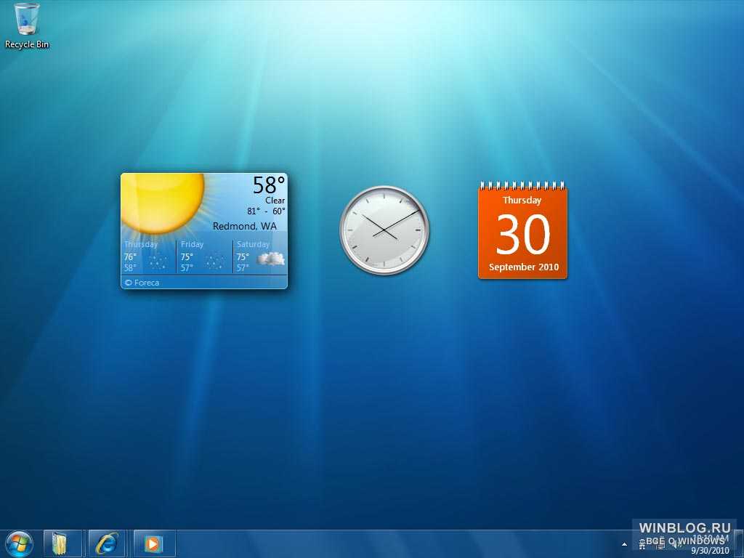Image resolution: width=744 pixels, height=558 pixels.
Task: Click the 81° - 60° high-low range
Action: [x=266, y=211]
